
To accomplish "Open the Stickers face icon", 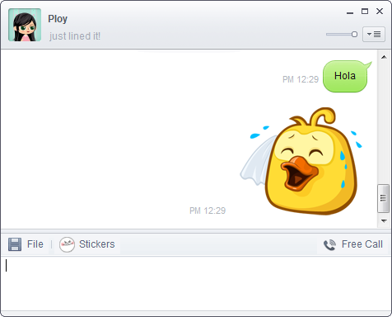I will coord(67,244).
